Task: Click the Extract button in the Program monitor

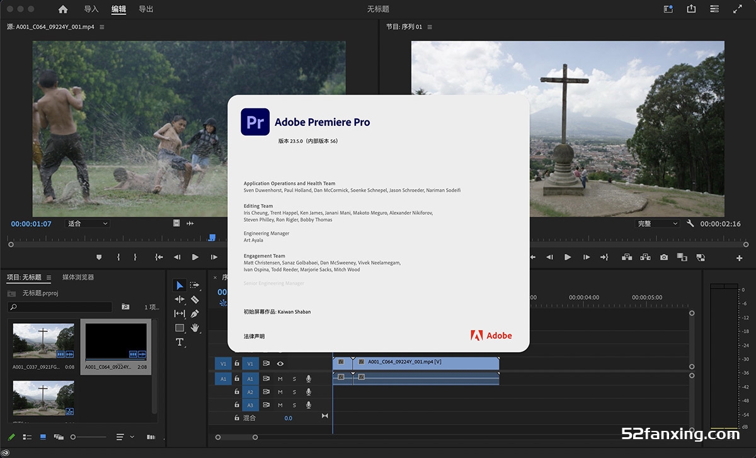Action: pos(645,257)
